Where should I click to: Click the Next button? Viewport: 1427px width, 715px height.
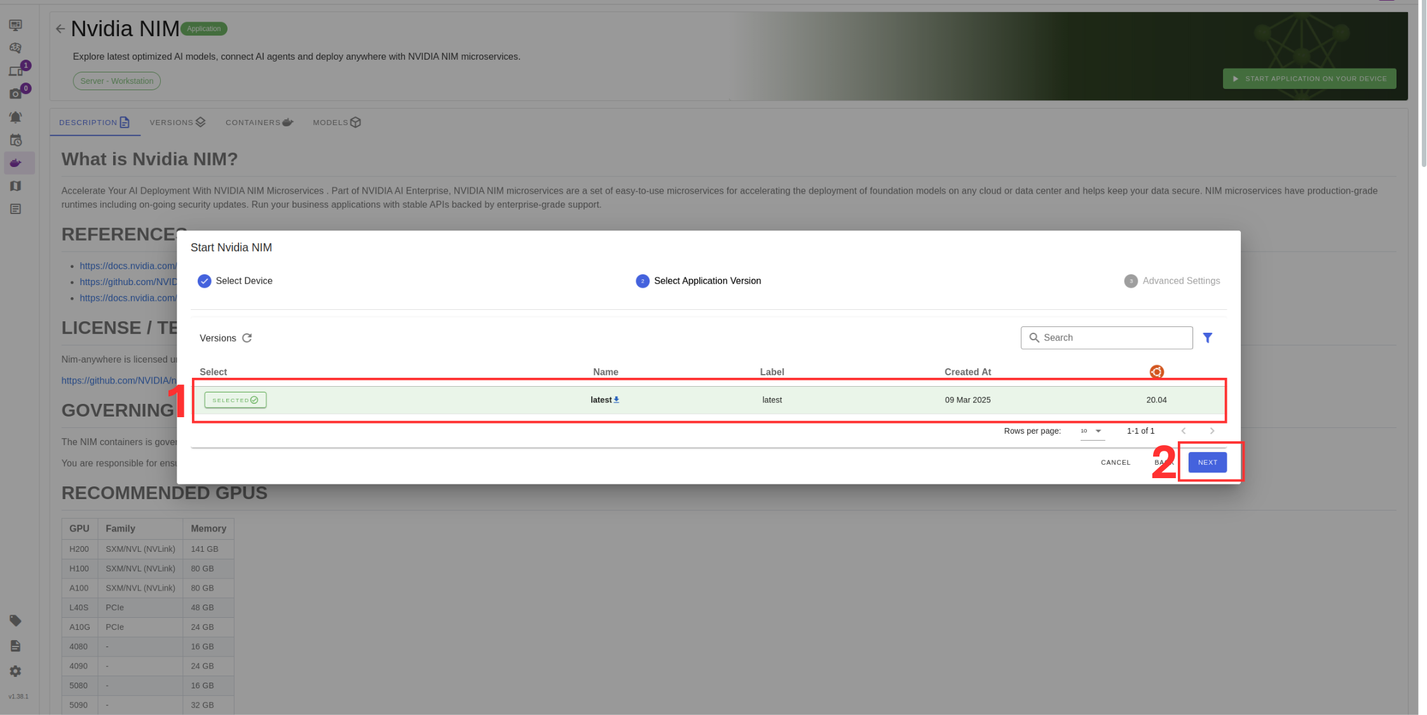[1208, 462]
